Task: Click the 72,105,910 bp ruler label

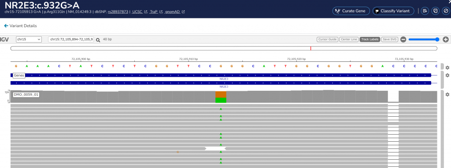Action: tap(189, 59)
